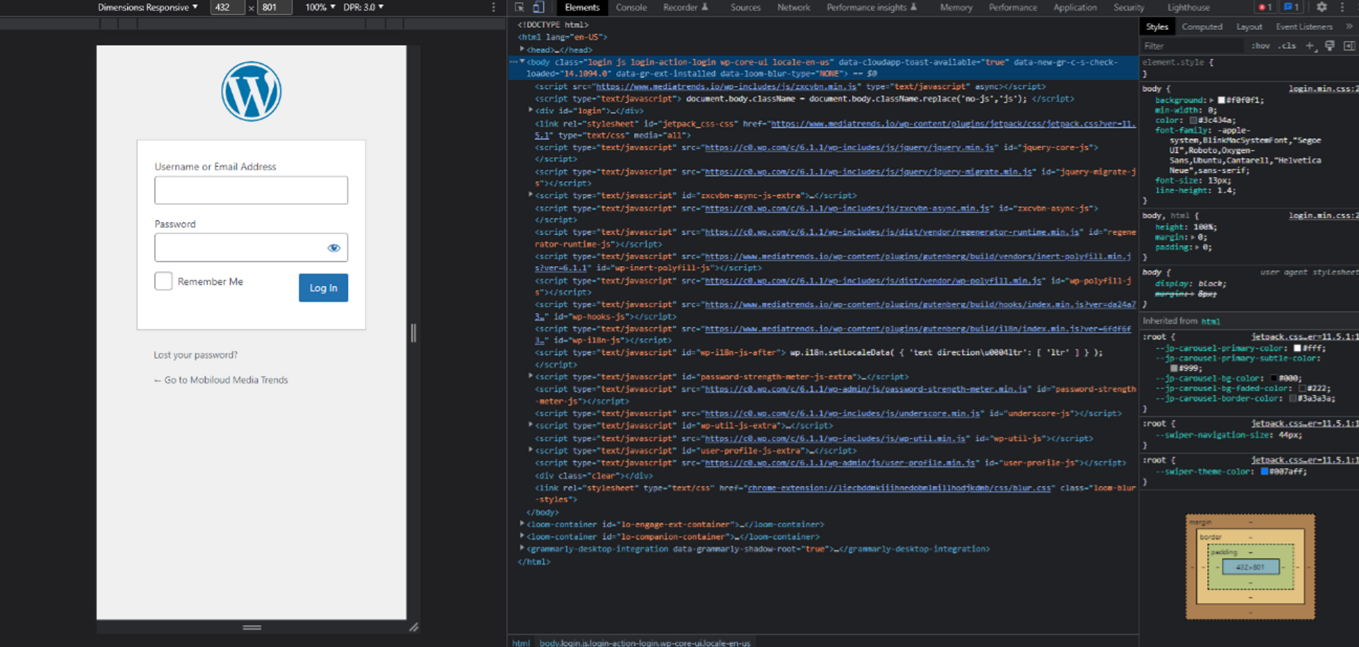The height and width of the screenshot is (647, 1359).
Task: Expand the wp-util-js-extra script node
Action: click(531, 425)
